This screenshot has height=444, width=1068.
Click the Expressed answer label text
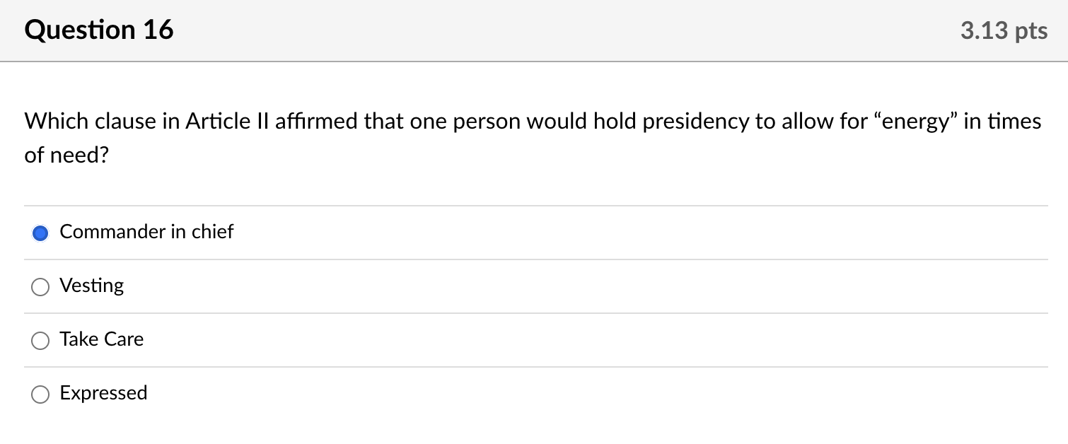(x=103, y=393)
